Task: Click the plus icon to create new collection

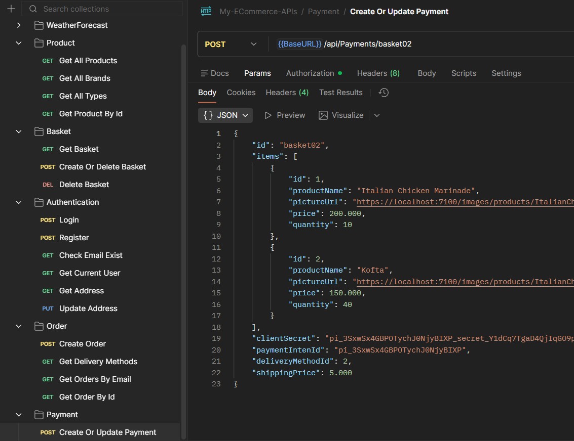Action: pos(11,9)
